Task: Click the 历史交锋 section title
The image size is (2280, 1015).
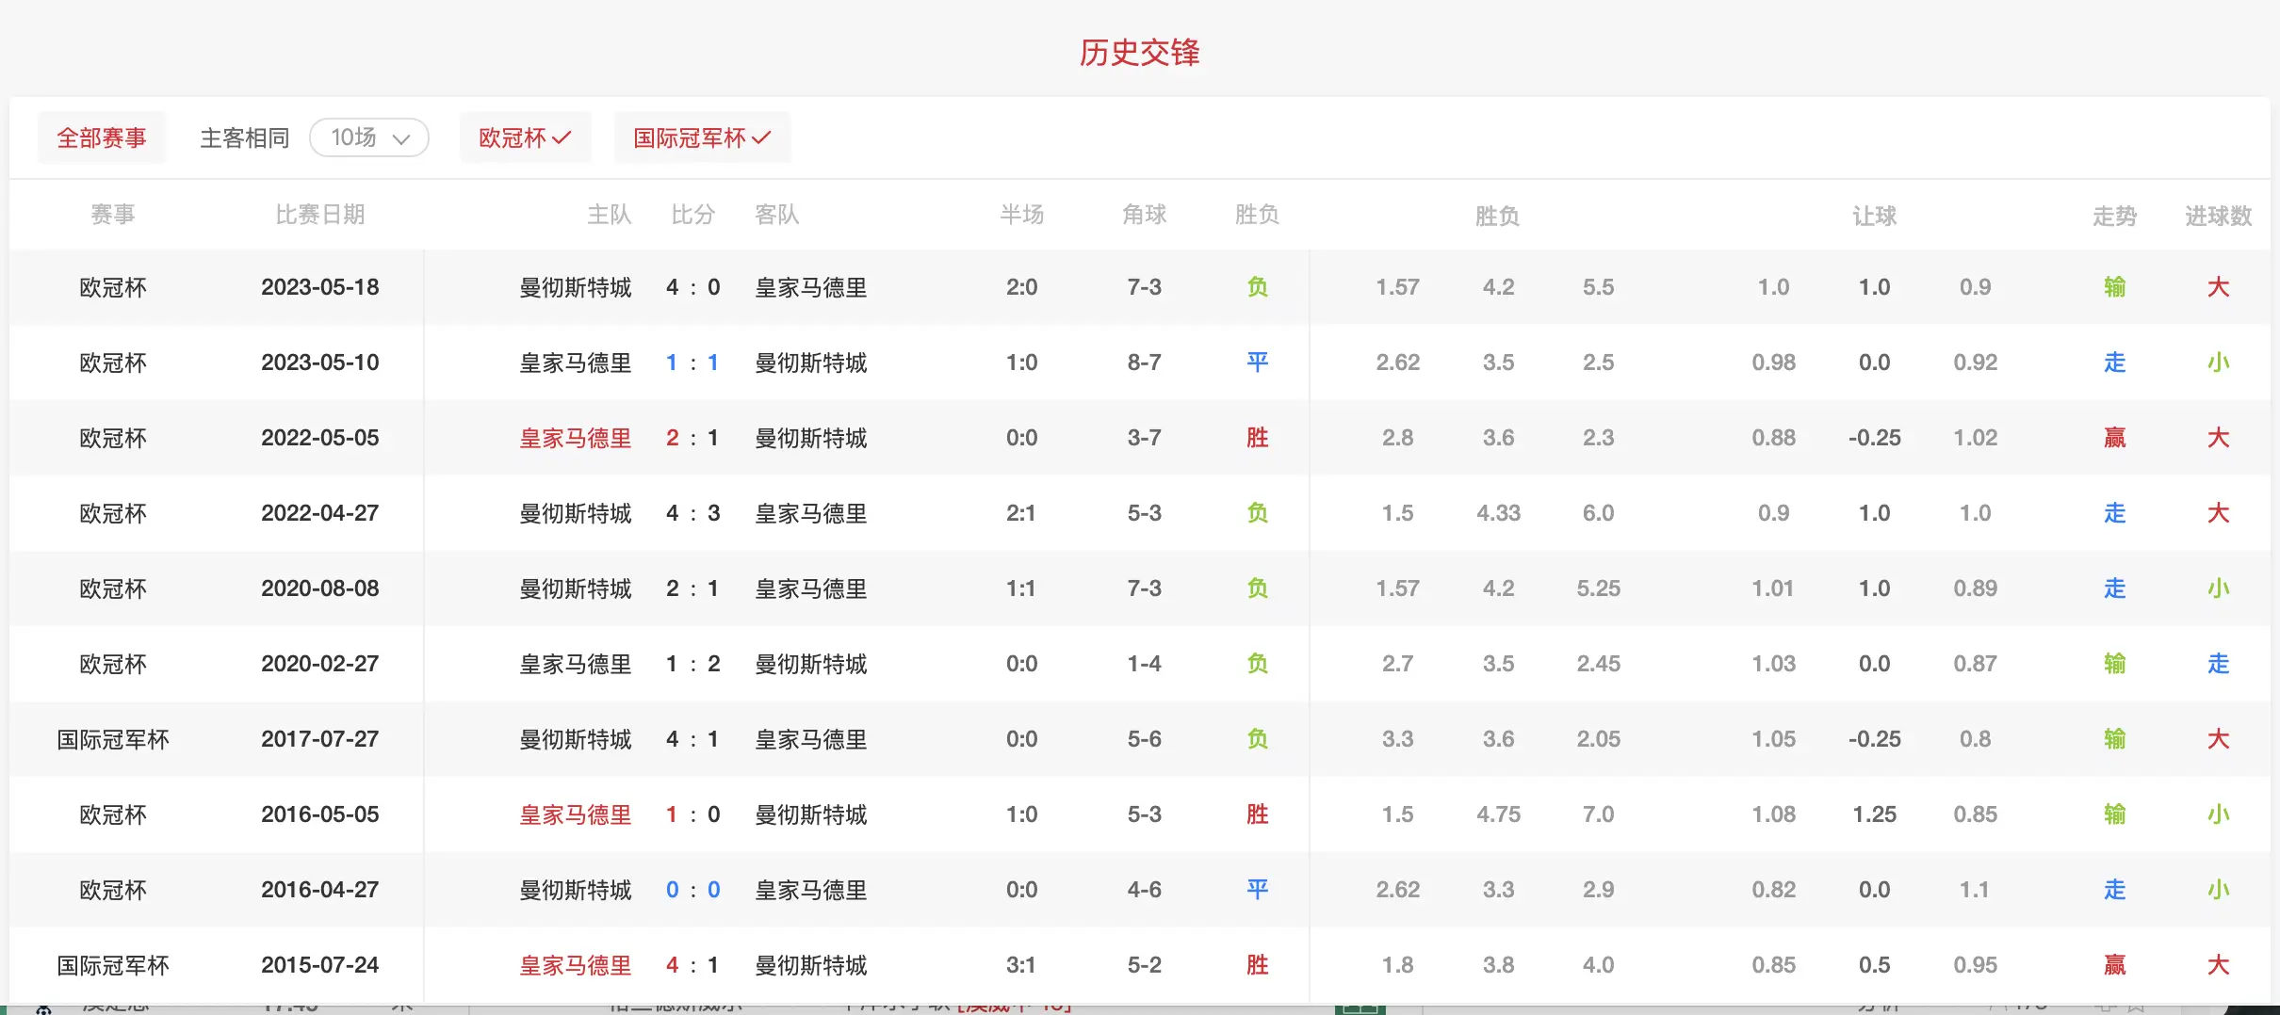Action: coord(1140,53)
